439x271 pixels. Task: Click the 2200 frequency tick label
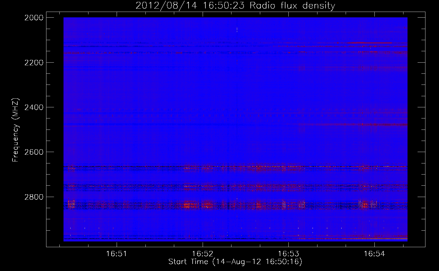[34, 63]
